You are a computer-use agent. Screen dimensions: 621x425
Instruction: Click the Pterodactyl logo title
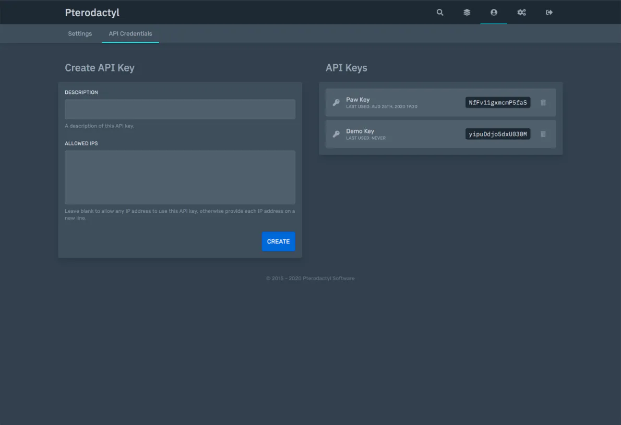[92, 13]
